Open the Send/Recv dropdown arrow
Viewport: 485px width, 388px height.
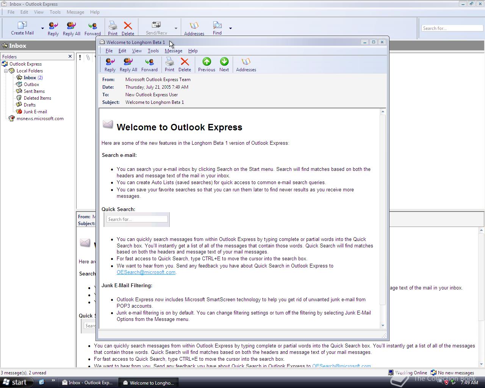[x=176, y=28]
